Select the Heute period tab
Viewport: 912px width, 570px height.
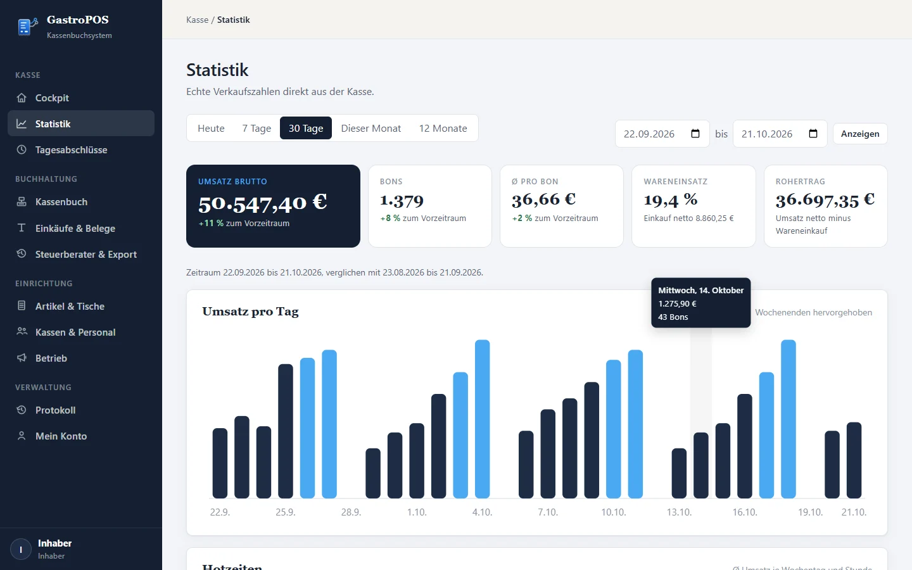(x=211, y=128)
